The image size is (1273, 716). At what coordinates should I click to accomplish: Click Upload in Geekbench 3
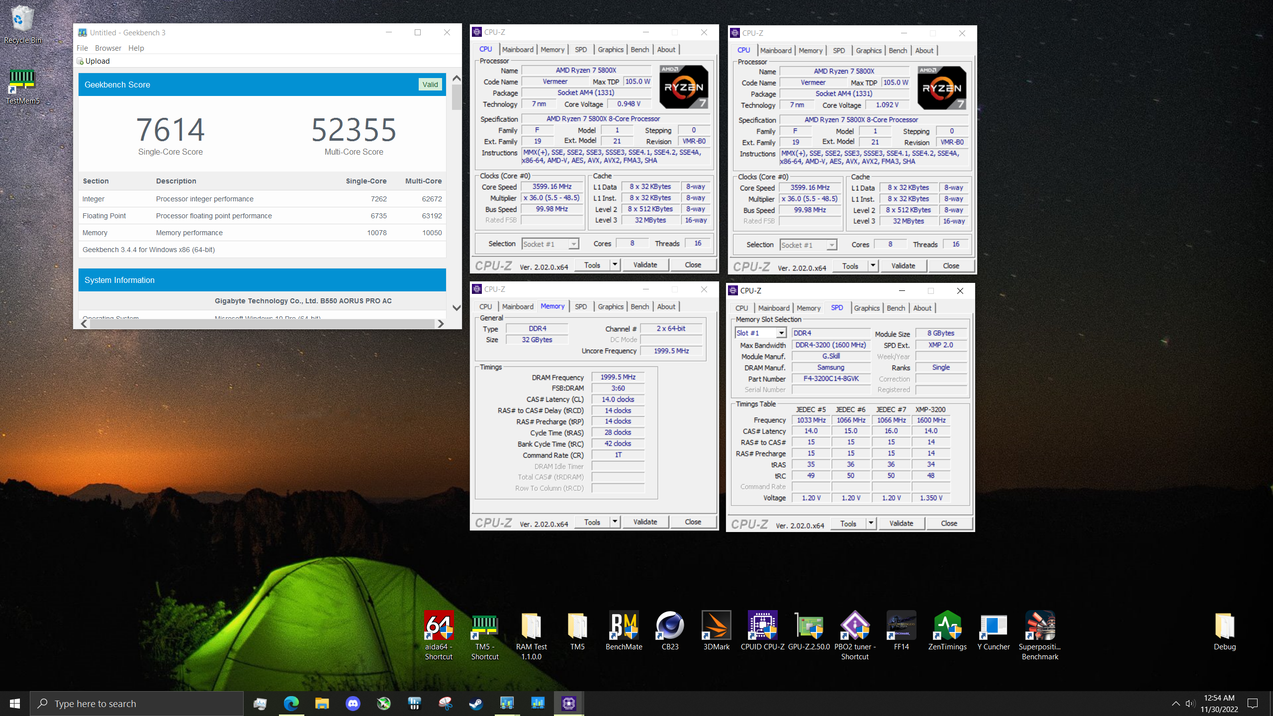pos(93,61)
